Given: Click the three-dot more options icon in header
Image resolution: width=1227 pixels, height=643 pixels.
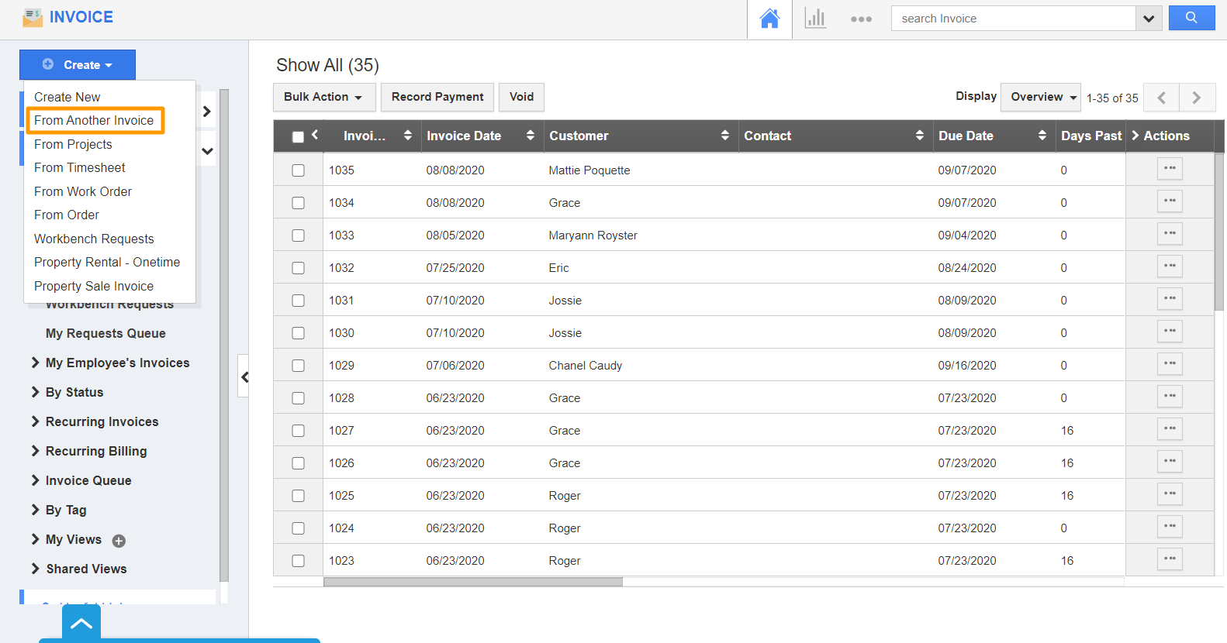Looking at the screenshot, I should pos(861,19).
